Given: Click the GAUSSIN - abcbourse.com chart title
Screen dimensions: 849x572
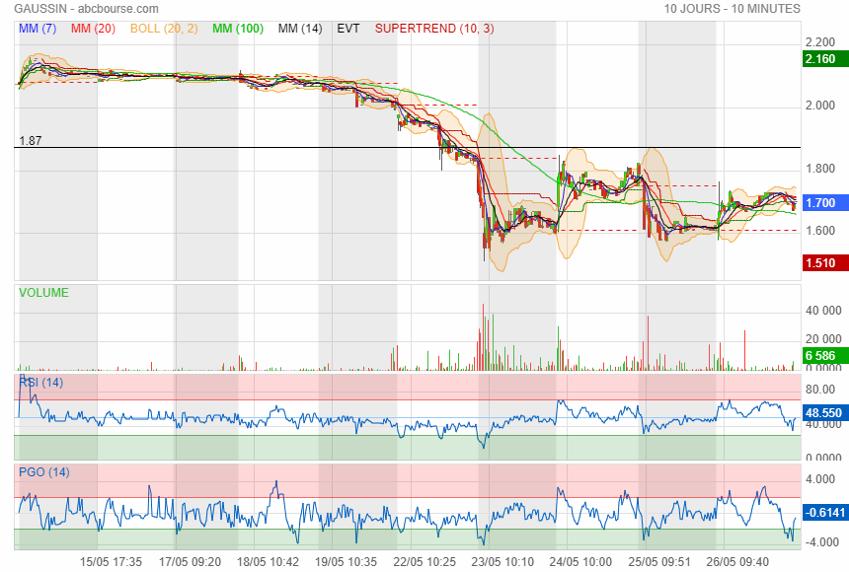Looking at the screenshot, I should pyautogui.click(x=87, y=9).
